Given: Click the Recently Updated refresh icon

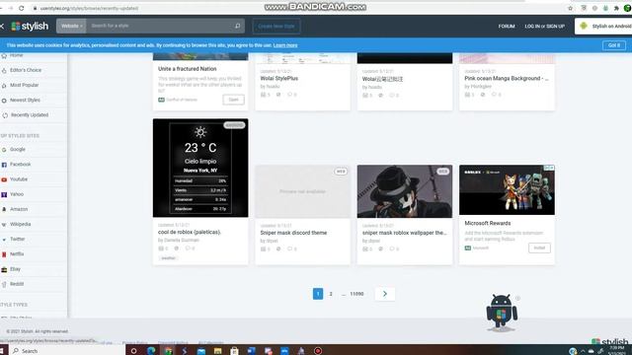Looking at the screenshot, I should [5, 115].
